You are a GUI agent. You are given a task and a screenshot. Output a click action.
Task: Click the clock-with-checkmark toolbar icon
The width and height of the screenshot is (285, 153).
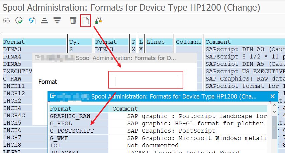point(19,20)
